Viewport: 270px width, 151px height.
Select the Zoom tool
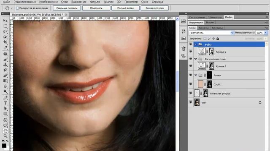pyautogui.click(x=5, y=136)
